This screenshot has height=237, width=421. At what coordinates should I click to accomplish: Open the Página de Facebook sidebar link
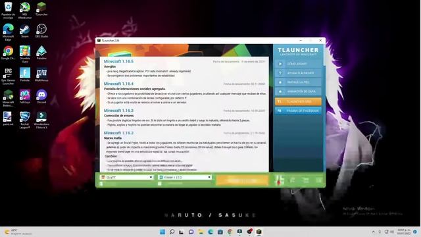(x=298, y=111)
